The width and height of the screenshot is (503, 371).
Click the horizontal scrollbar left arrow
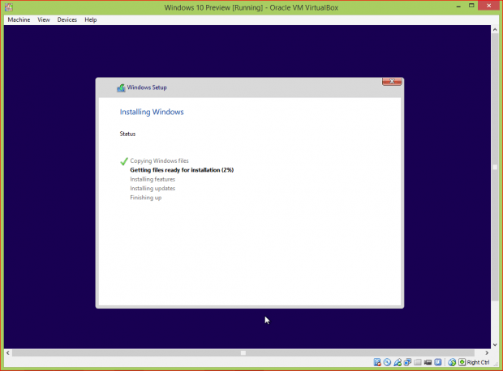pos(8,352)
